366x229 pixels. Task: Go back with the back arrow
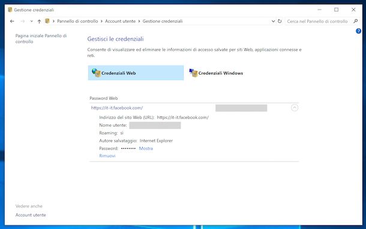[x=12, y=21]
